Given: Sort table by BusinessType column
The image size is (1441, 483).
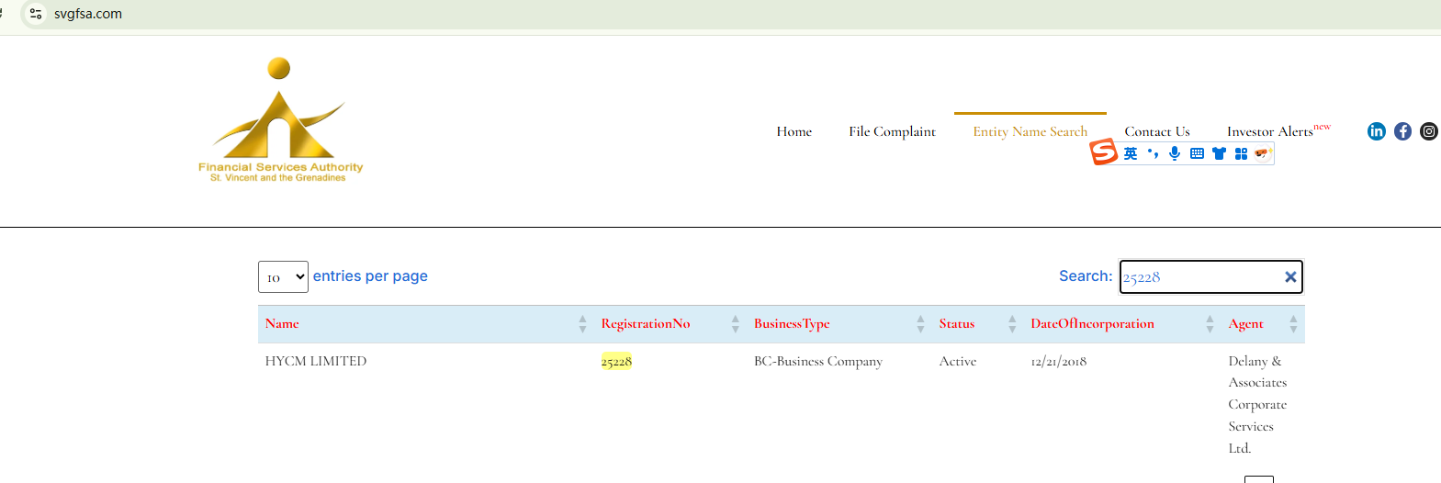Looking at the screenshot, I should pos(839,323).
